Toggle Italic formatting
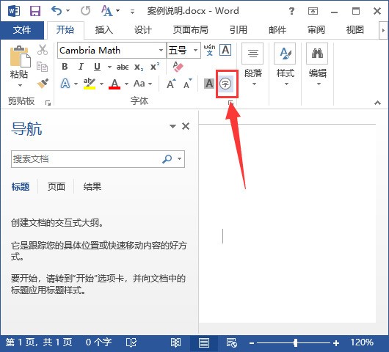 (x=81, y=67)
